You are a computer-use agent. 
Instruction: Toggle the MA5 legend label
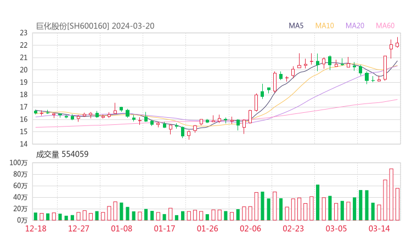coord(297,26)
